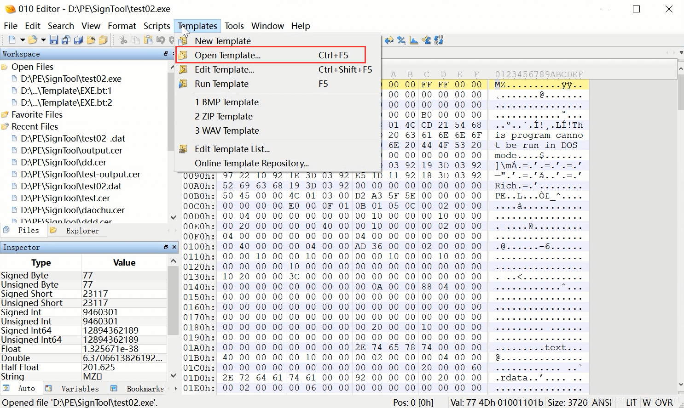Click the Cut scissors icon
684x408 pixels.
point(123,40)
